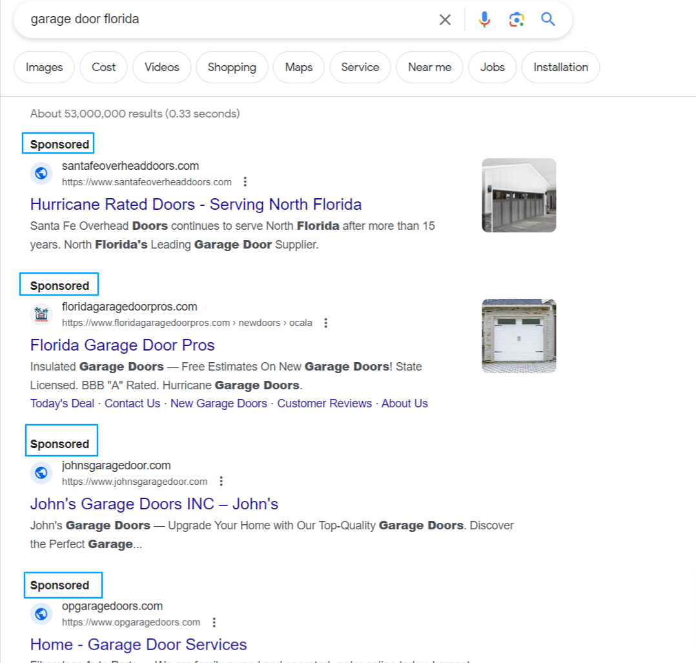The height and width of the screenshot is (663, 696).
Task: Select the Installation filter chip
Action: click(560, 67)
